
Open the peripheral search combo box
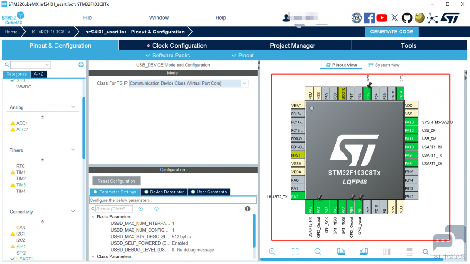tap(31, 65)
